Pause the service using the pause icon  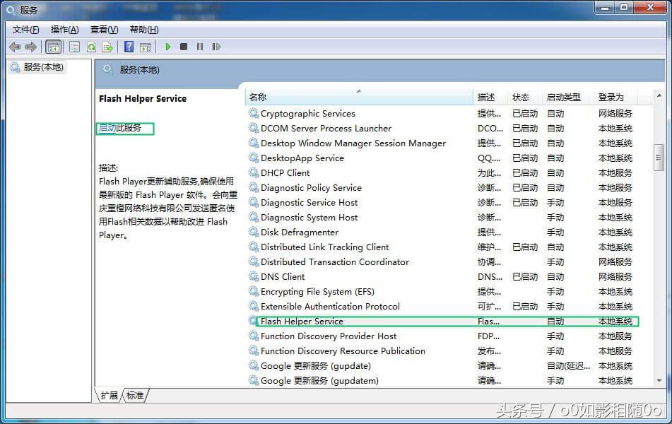point(199,47)
